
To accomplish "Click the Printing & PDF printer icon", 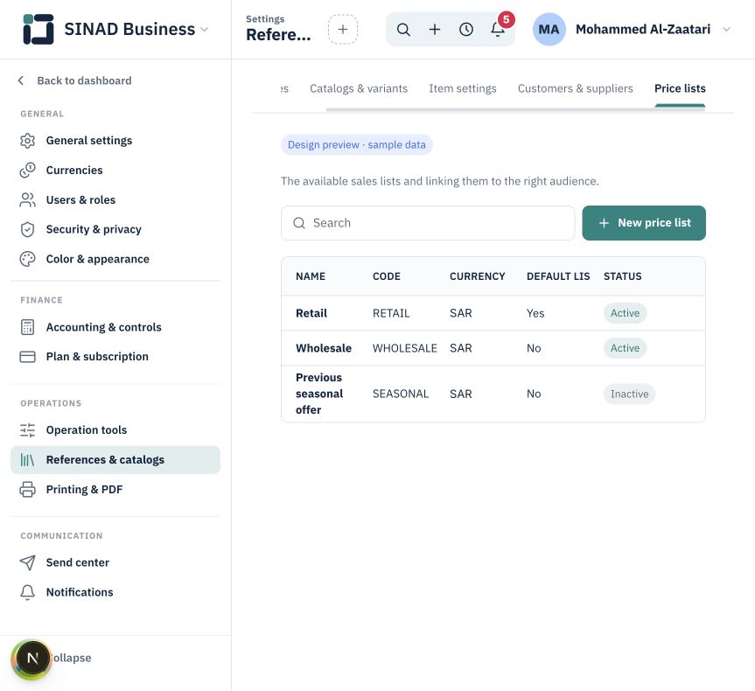I will [x=27, y=489].
